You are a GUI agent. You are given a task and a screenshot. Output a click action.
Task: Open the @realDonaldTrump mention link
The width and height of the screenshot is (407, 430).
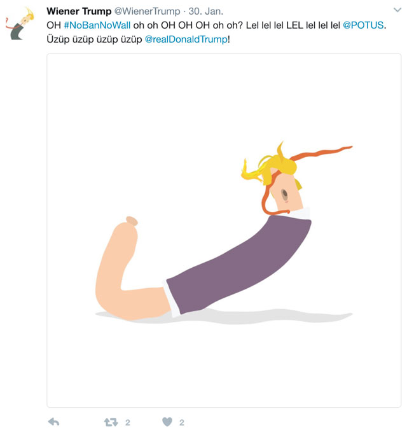186,39
